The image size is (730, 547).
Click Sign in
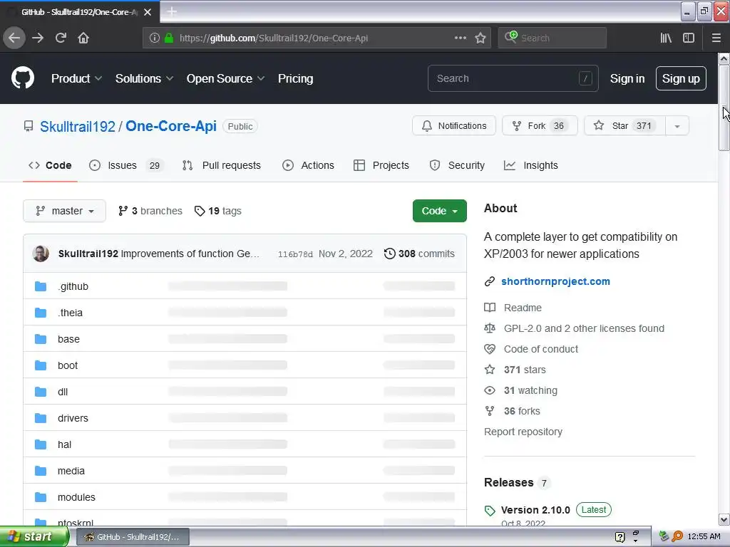627,78
